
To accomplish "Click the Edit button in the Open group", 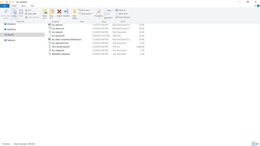I will [107, 14].
